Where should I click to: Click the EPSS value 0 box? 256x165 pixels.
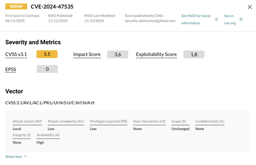click(x=47, y=69)
